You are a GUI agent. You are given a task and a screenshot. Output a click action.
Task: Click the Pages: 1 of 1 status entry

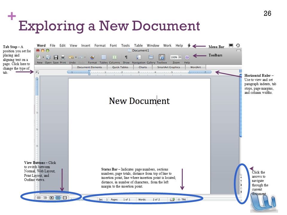pos(120,199)
